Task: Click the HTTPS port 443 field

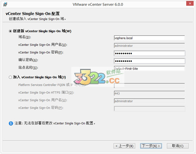Action: [x=149, y=94]
